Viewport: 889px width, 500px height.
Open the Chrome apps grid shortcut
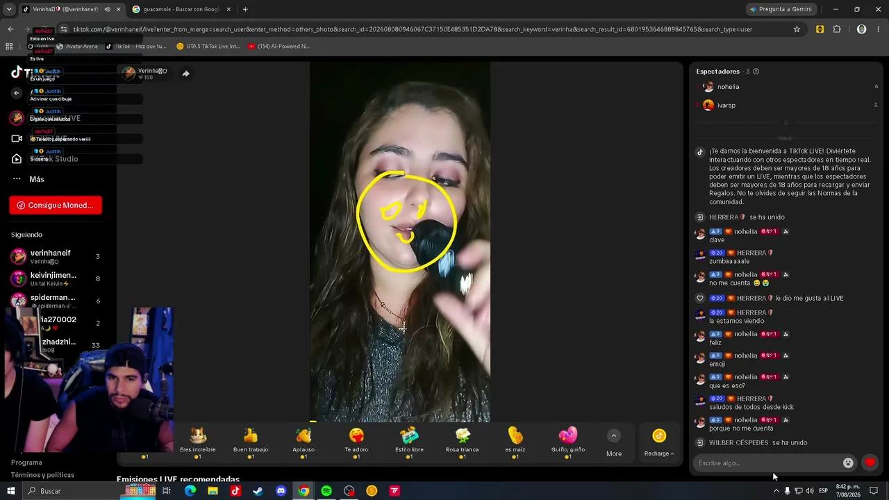tap(9, 47)
